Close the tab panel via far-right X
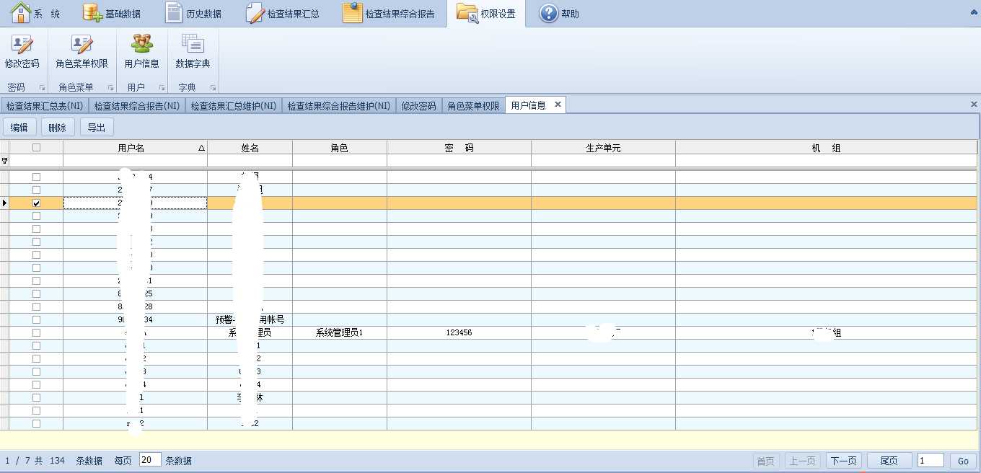The width and height of the screenshot is (981, 473). [974, 105]
